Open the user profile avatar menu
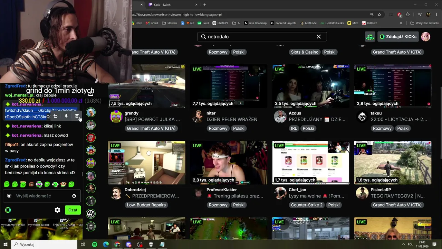Screen dimensions: 442x249 [x=426, y=37]
